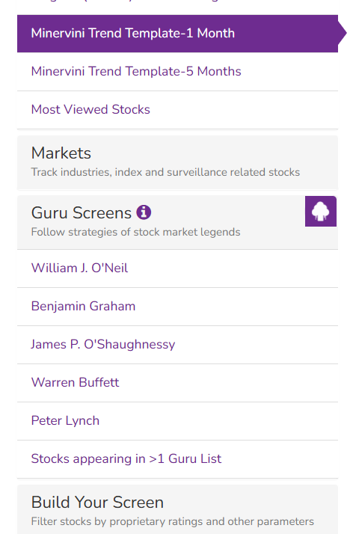Select James P. O'Shaughnessy guru screen
Image resolution: width=353 pixels, height=534 pixels.
[x=177, y=345]
